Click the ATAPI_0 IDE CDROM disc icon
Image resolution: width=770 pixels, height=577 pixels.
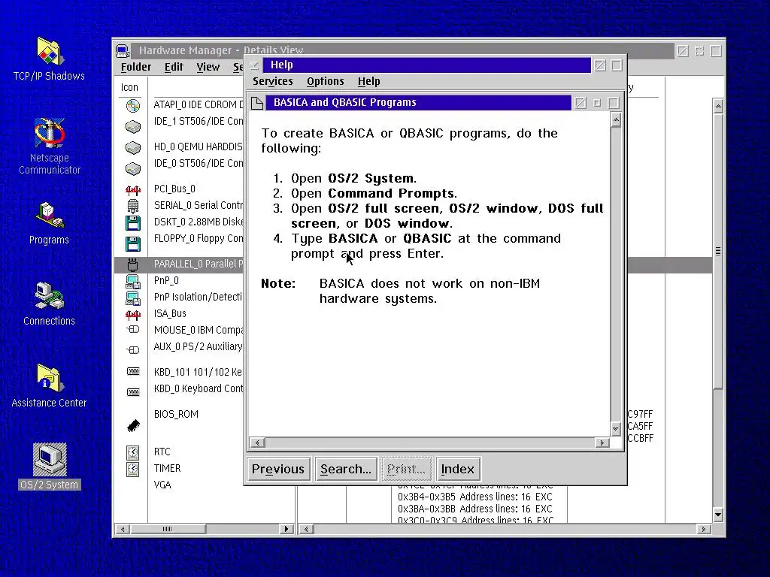132,106
